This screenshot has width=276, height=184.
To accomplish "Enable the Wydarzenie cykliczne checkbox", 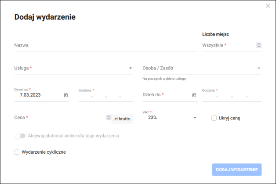I will point(17,152).
